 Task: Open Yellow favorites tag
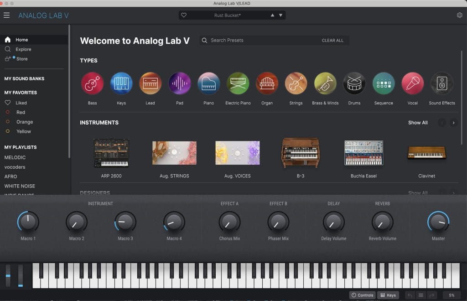pyautogui.click(x=24, y=131)
